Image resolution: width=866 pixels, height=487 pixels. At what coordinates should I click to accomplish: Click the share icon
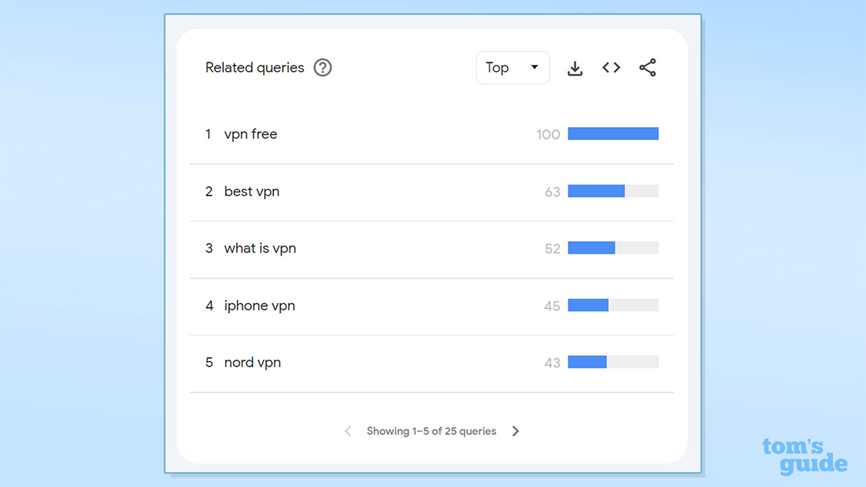pyautogui.click(x=647, y=68)
